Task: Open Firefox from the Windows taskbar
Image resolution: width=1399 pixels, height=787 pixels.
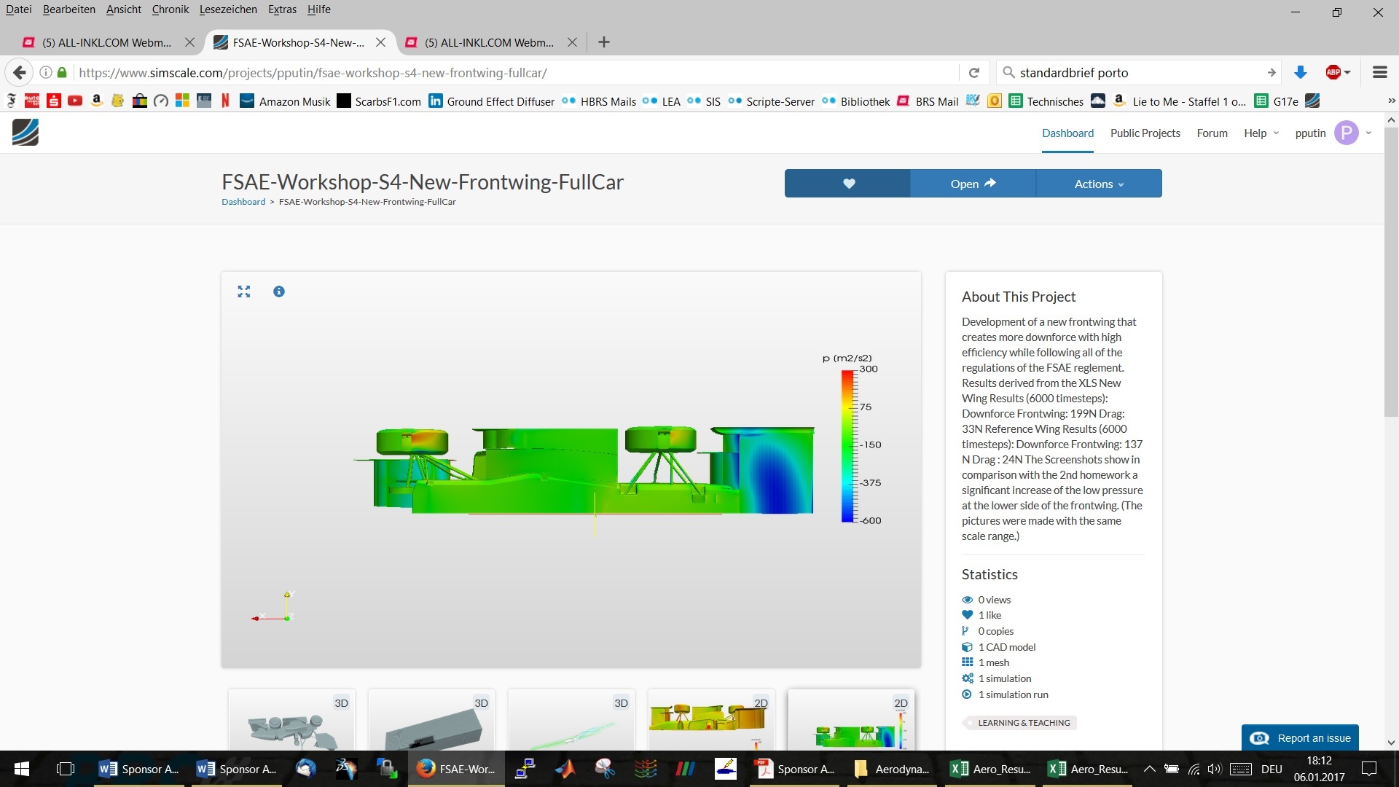Action: point(455,769)
